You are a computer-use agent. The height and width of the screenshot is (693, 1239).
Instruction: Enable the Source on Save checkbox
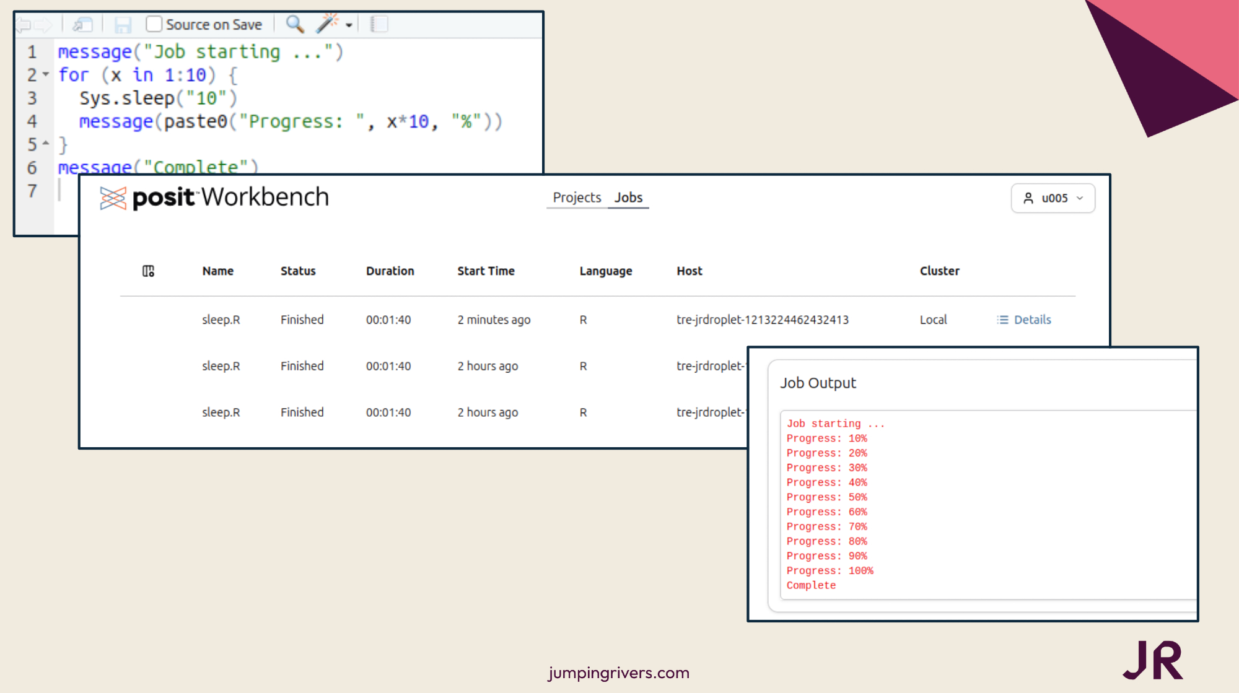coord(154,24)
